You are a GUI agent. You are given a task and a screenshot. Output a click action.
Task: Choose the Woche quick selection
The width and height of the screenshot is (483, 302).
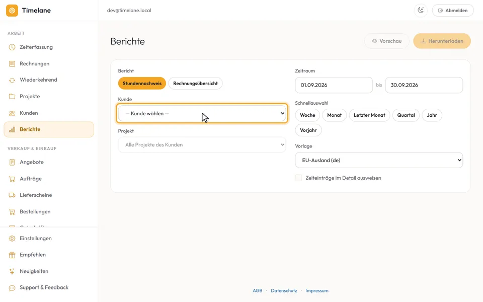click(x=307, y=115)
